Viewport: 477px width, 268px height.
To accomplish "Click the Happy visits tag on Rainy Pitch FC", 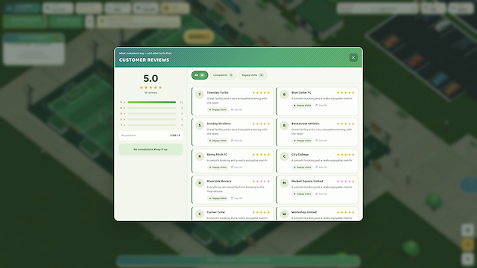I will click(218, 167).
